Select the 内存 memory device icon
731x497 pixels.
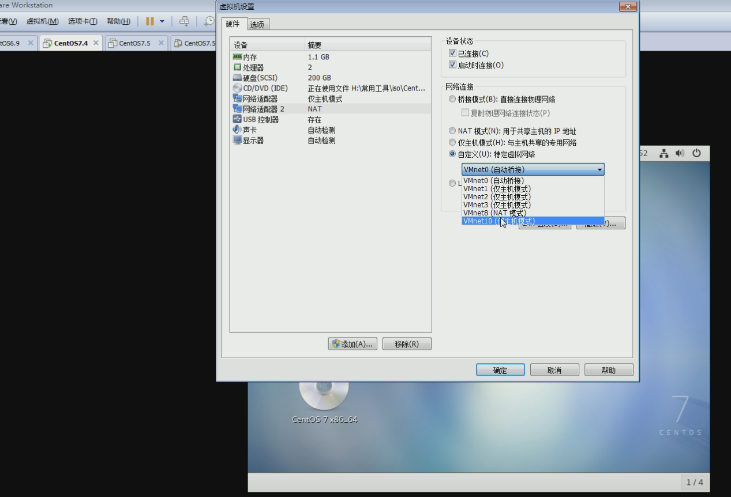pos(237,57)
